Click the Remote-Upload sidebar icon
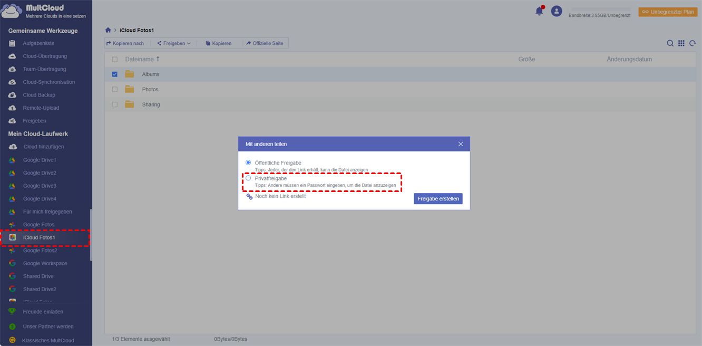The height and width of the screenshot is (346, 702). click(12, 108)
